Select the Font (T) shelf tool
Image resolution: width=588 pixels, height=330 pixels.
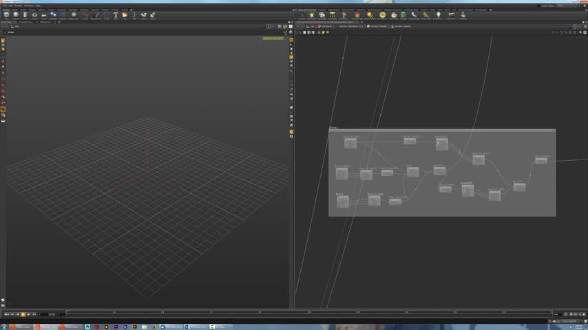116,15
